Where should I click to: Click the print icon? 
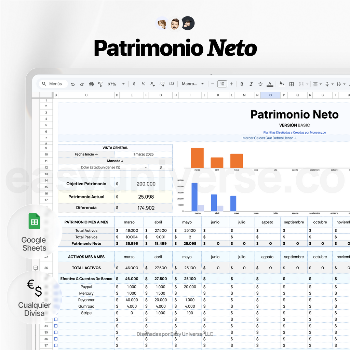pos(91,84)
